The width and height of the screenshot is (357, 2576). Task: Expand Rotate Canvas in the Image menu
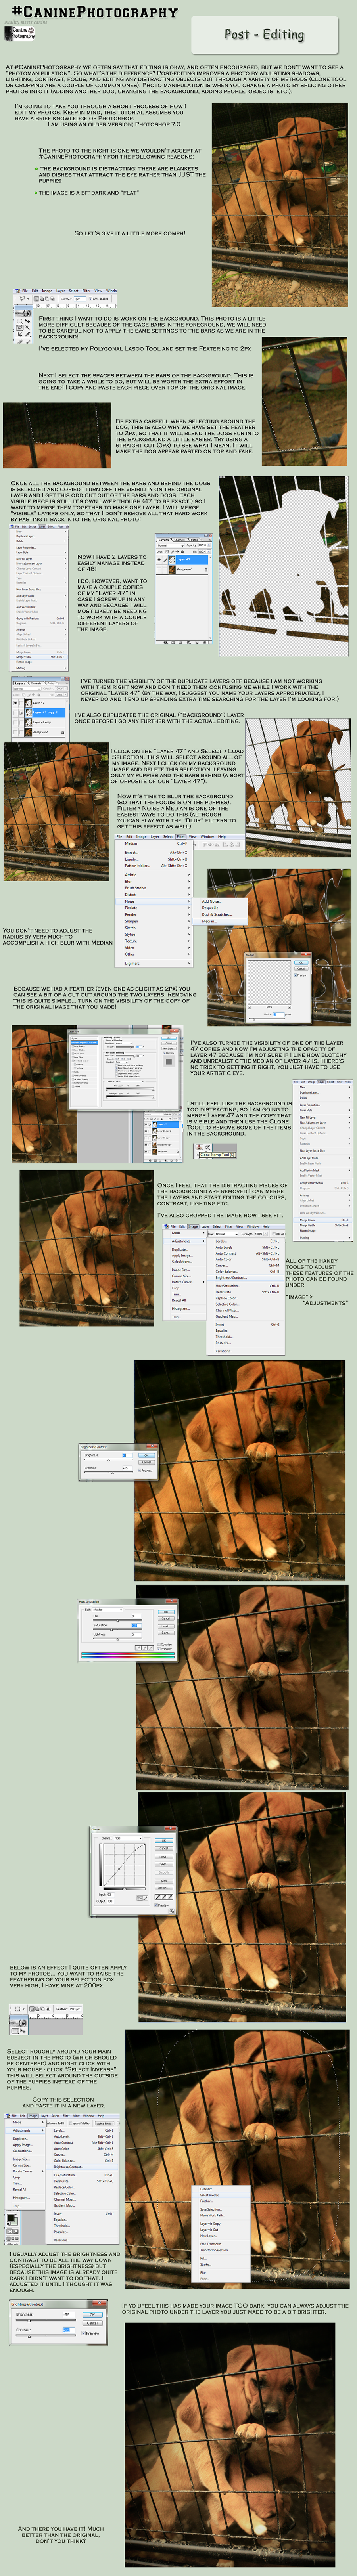185,1282
